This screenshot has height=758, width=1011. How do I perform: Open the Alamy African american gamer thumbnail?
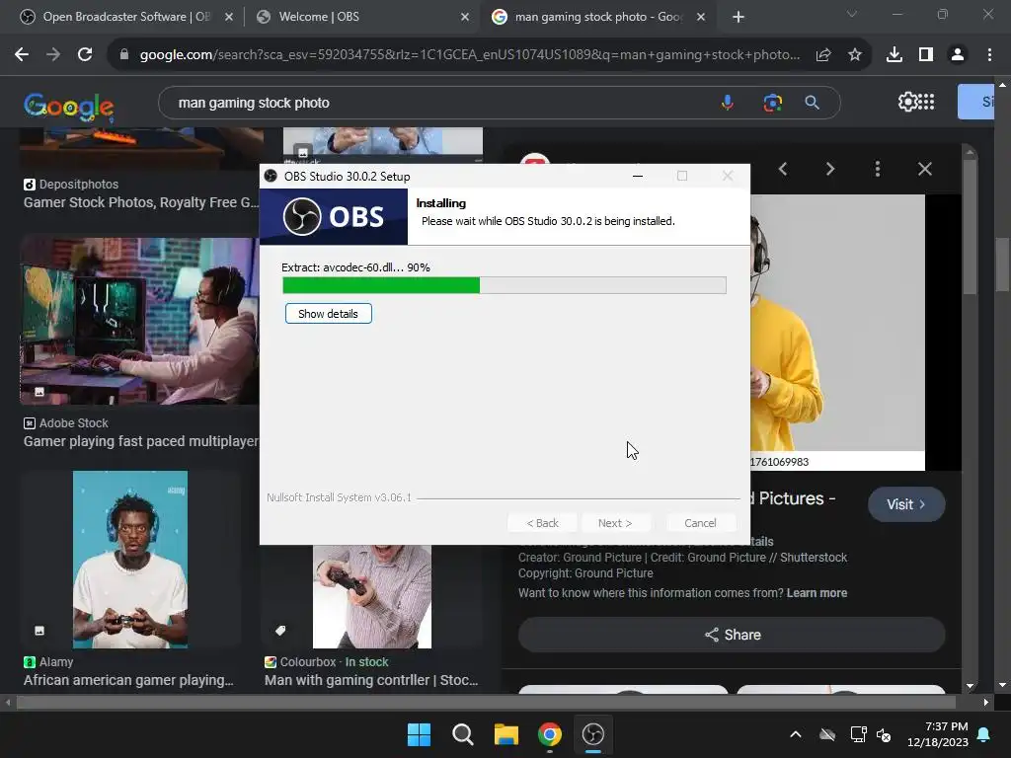(x=130, y=560)
